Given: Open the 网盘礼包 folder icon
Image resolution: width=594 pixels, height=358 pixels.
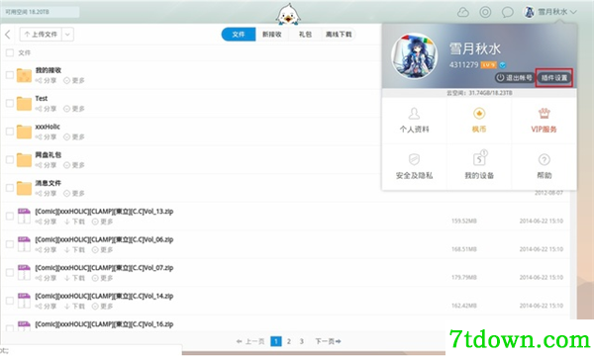Looking at the screenshot, I should pos(24,160).
